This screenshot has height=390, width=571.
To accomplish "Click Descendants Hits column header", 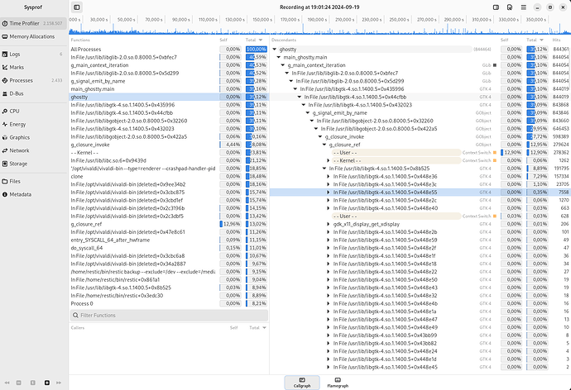I will 556,40.
